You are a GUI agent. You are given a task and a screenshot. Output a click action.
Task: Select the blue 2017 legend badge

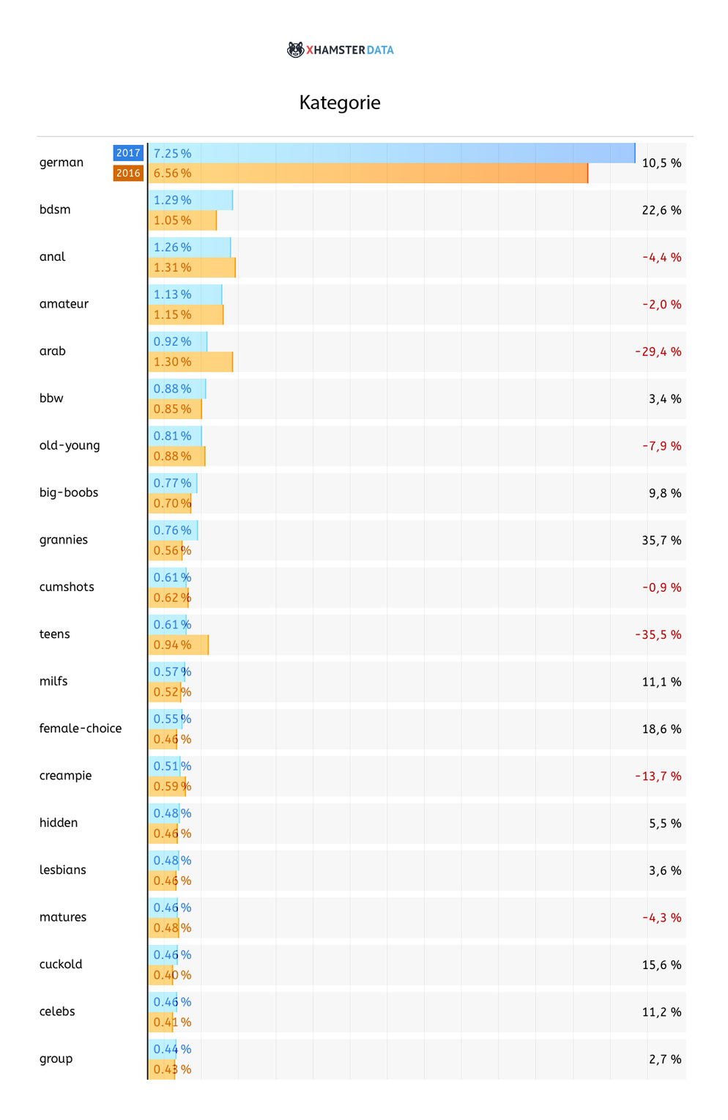[128, 153]
